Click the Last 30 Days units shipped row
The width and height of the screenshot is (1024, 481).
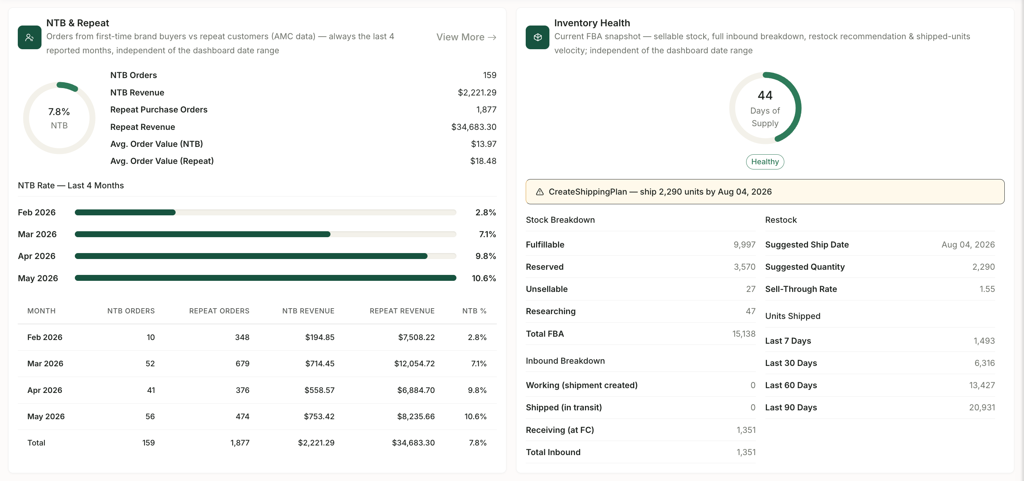[880, 363]
